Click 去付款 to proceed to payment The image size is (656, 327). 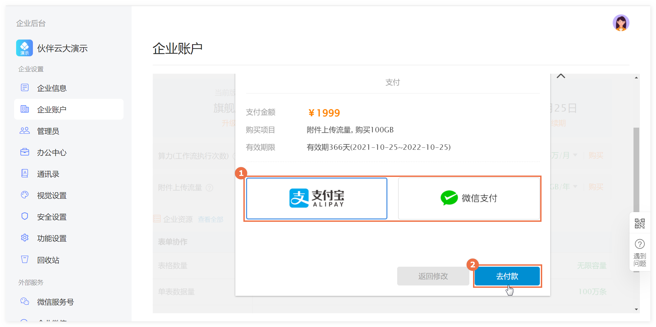tap(507, 276)
